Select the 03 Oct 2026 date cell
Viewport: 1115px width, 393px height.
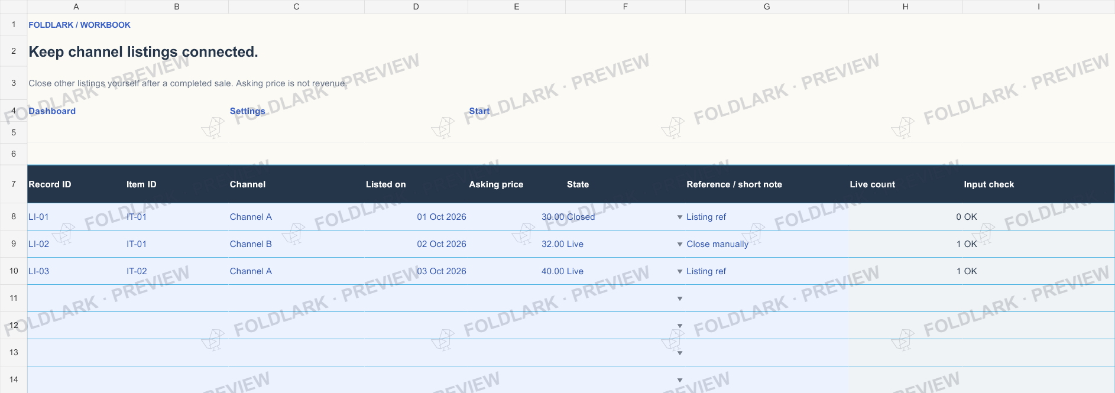[416, 271]
